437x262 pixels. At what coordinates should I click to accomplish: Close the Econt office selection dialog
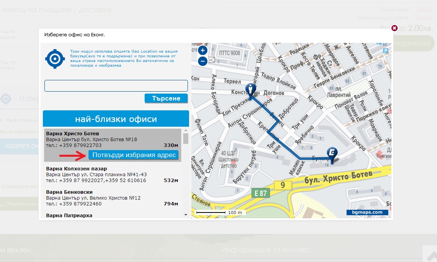[394, 28]
